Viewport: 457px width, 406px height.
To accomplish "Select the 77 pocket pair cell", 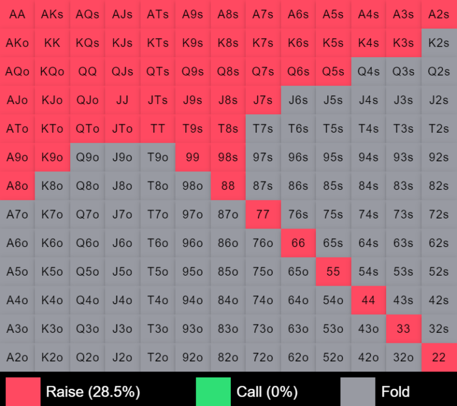I will click(263, 214).
